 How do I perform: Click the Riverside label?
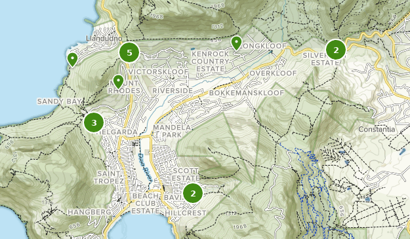click(173, 90)
